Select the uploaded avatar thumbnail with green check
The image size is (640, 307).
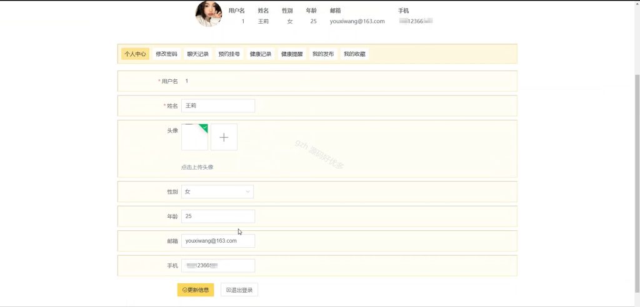(195, 137)
